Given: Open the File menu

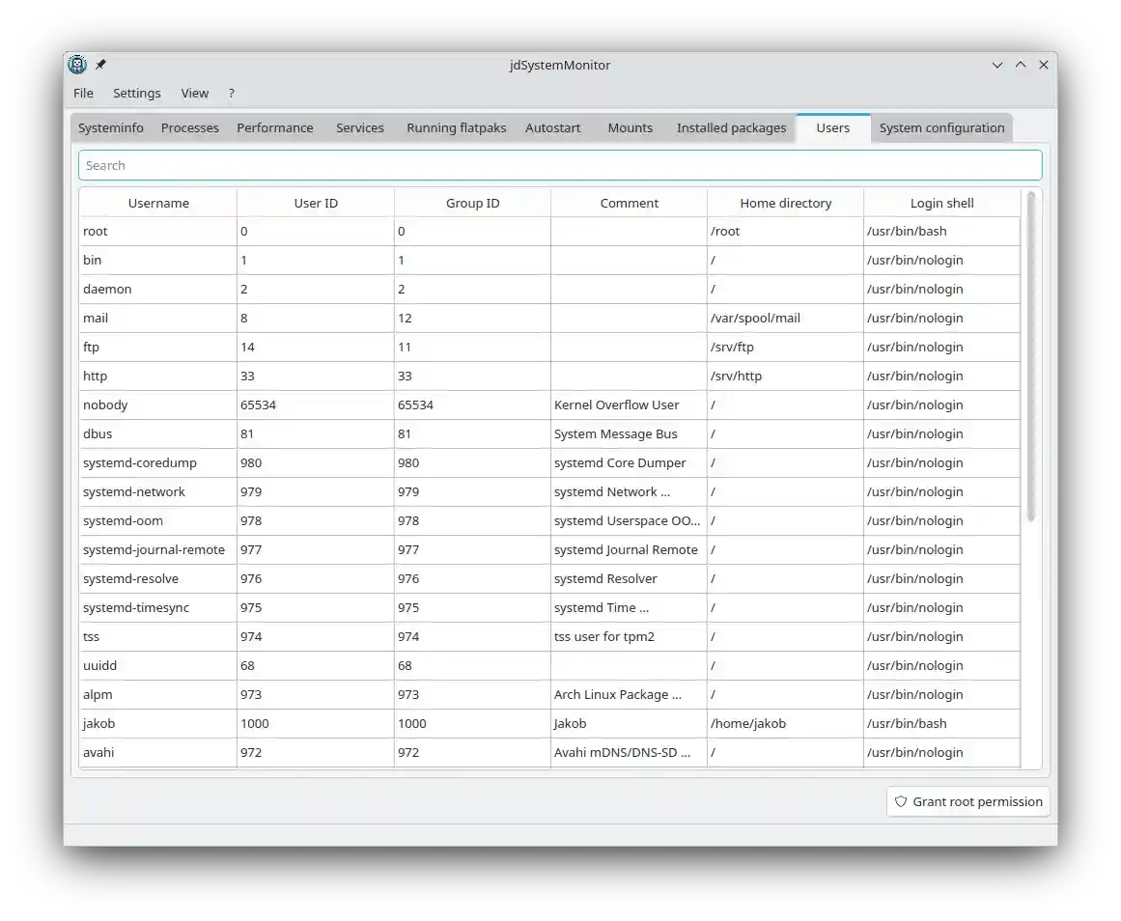Looking at the screenshot, I should point(83,93).
